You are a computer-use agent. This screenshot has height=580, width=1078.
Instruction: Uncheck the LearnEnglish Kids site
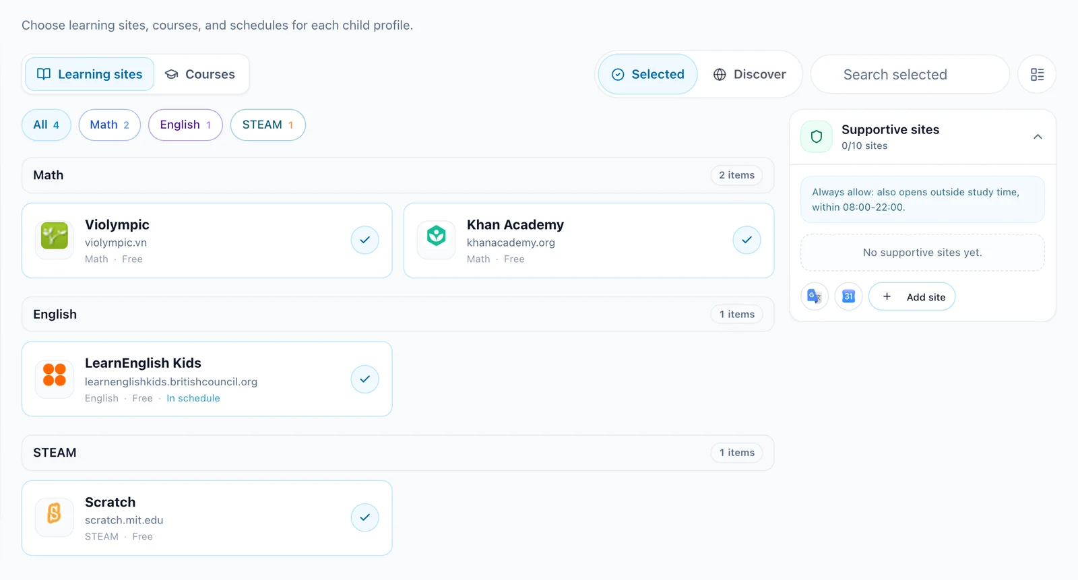click(364, 379)
